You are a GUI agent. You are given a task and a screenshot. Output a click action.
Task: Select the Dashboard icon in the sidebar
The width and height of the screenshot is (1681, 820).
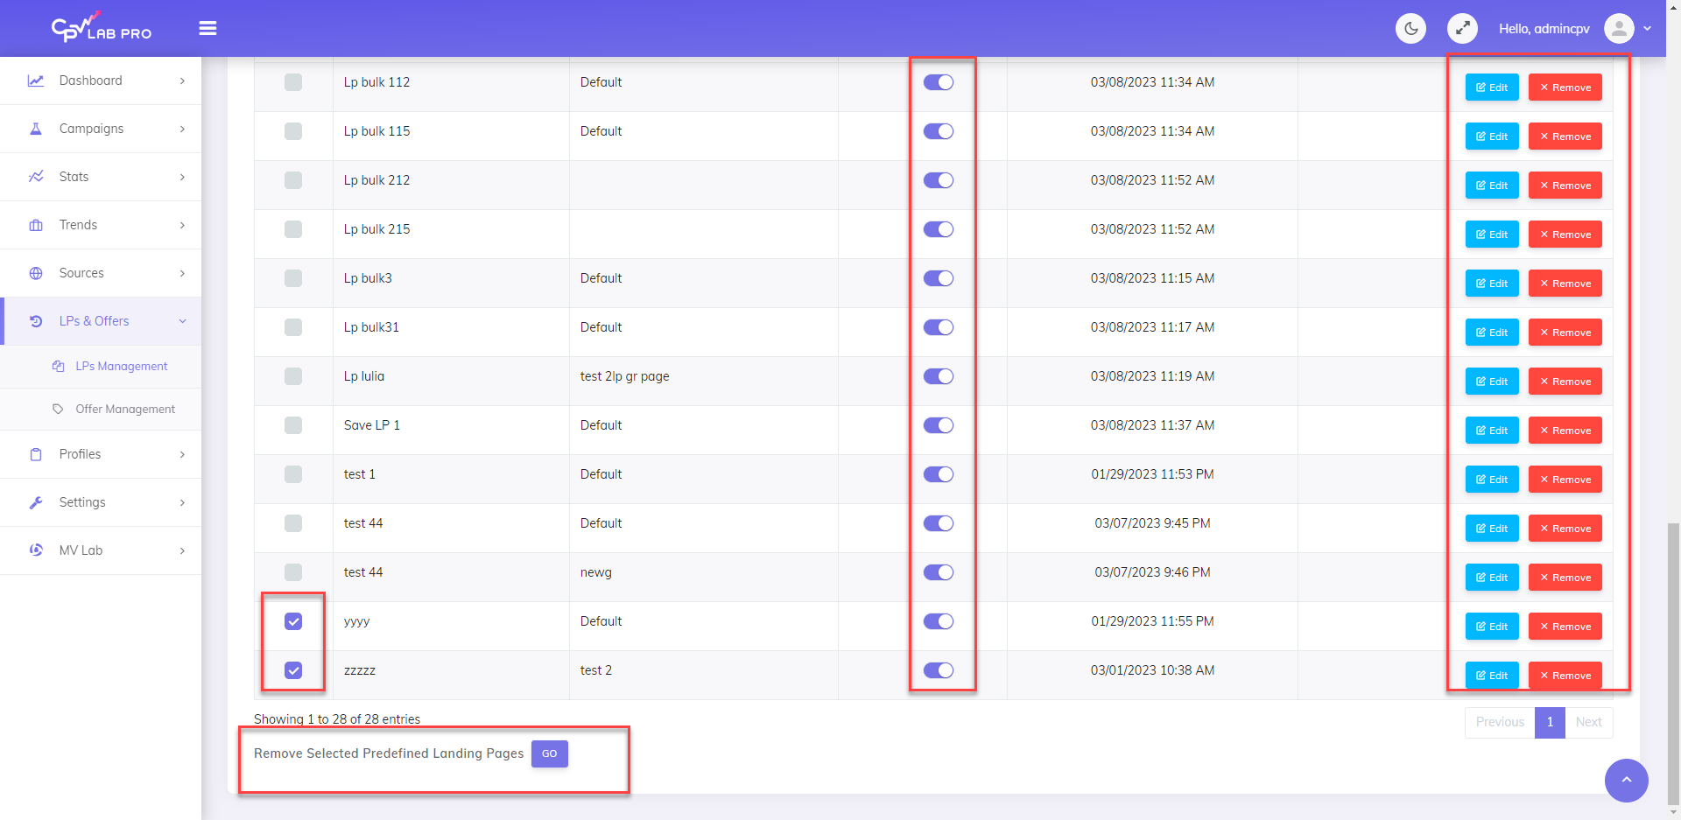36,81
